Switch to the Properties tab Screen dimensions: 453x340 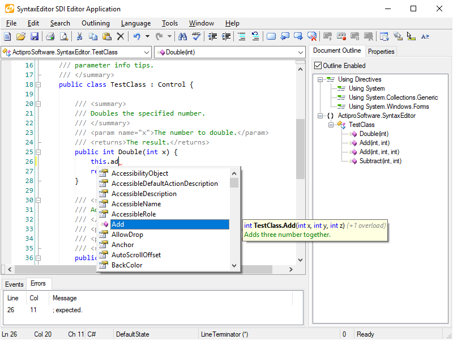(381, 51)
